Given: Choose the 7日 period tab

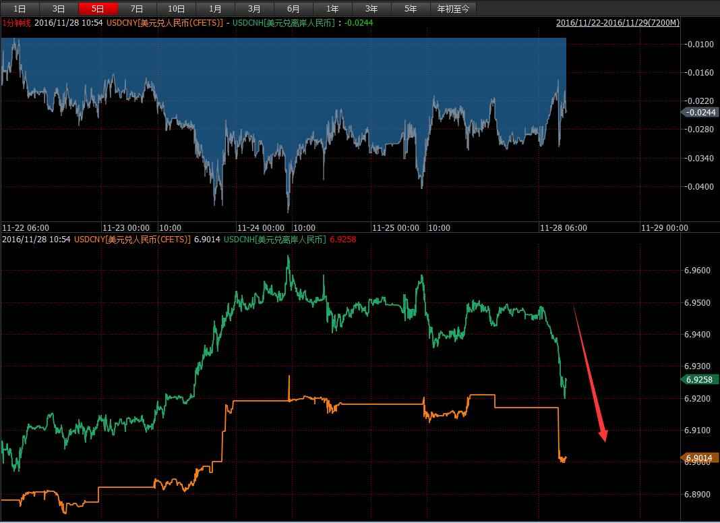Looking at the screenshot, I should (137, 9).
